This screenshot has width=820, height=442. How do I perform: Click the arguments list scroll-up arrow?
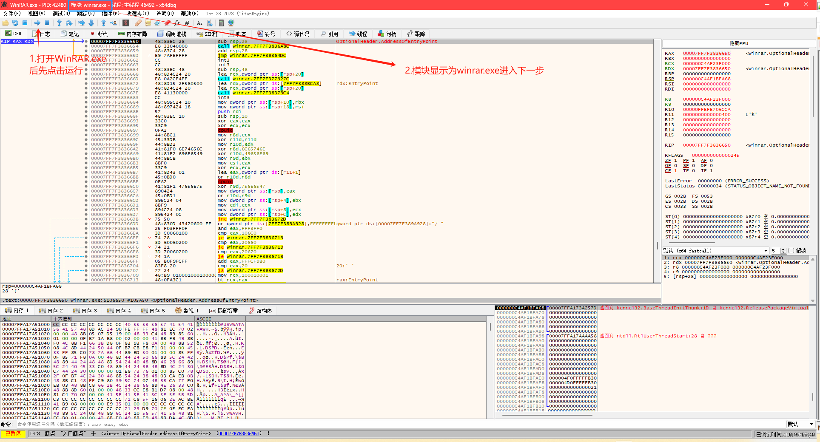tap(813, 258)
